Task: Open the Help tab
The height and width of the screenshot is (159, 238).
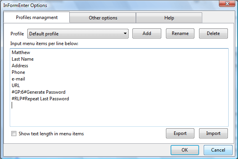Action: (169, 18)
